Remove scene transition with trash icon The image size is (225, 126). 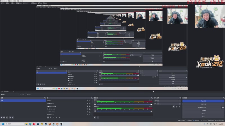pyautogui.click(x=177, y=107)
